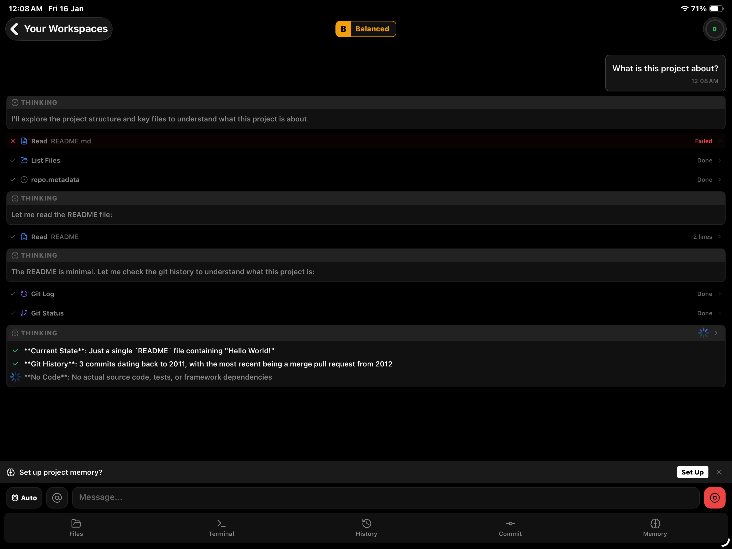This screenshot has height=549, width=732.
Task: Click the @ mention button
Action: point(57,497)
